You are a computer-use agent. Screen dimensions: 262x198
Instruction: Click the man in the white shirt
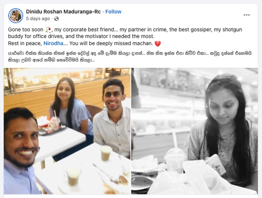(113, 119)
